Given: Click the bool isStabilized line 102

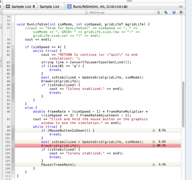Looking at the screenshot, I should coord(92,142).
